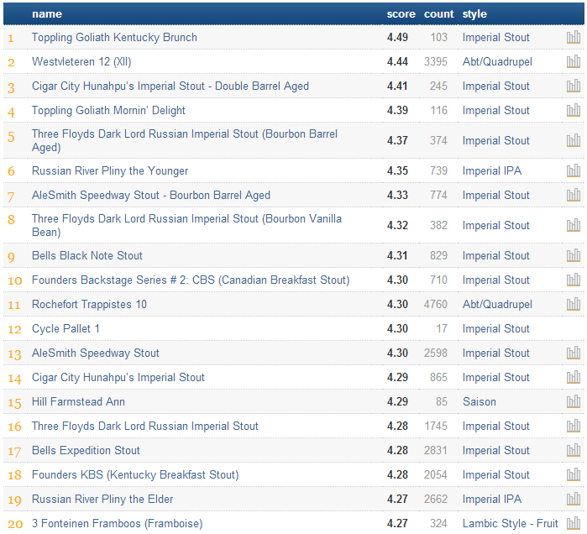Sort table by style column header
The image size is (587, 534).
coord(474,14)
